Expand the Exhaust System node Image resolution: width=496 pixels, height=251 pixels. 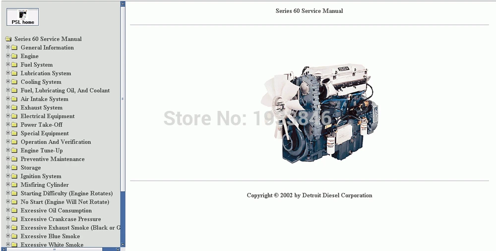coord(8,107)
